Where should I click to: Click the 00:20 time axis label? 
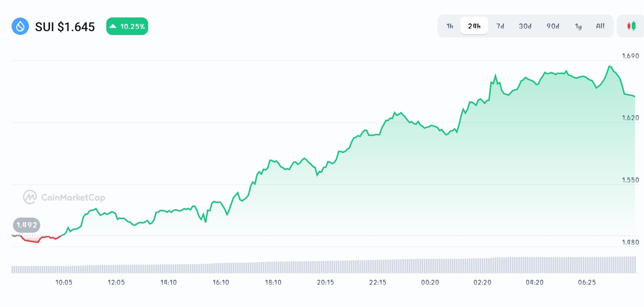coord(430,282)
